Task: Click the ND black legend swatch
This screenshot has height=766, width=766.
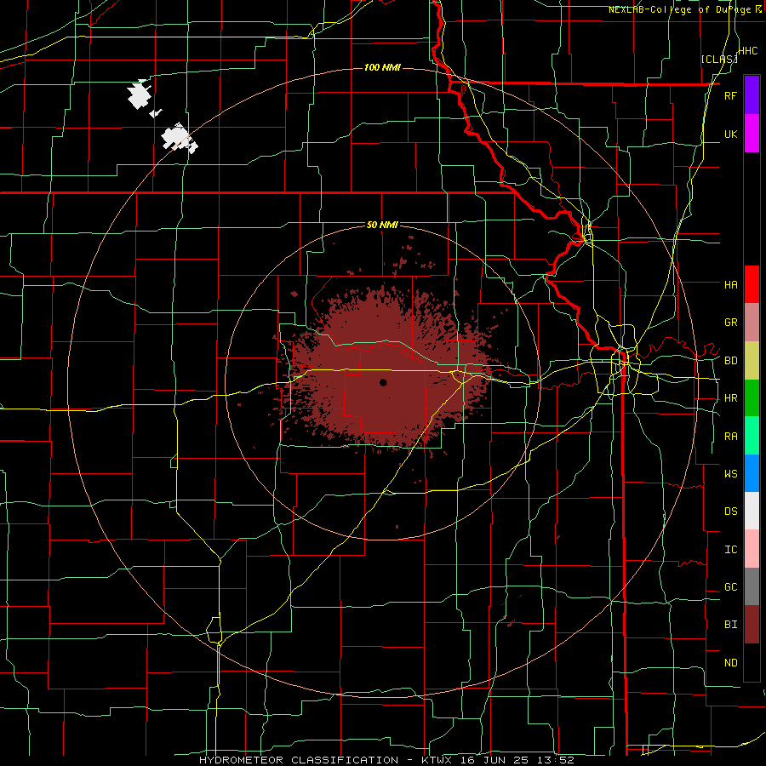Action: pyautogui.click(x=752, y=662)
